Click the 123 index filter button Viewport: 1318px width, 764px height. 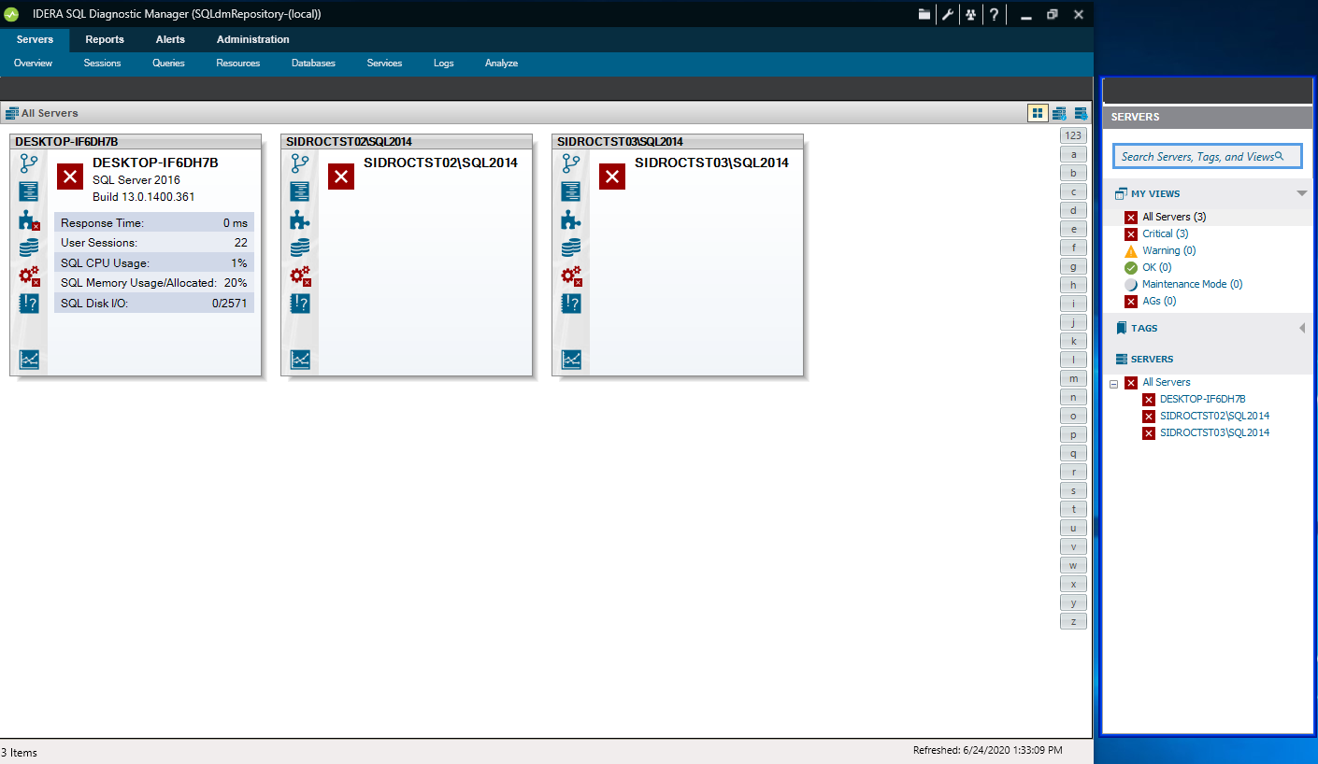[x=1073, y=135]
